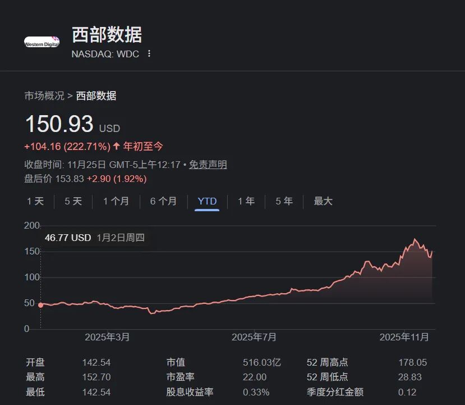Click the Western Digital logo icon
Image resolution: width=465 pixels, height=405 pixels.
[x=42, y=42]
